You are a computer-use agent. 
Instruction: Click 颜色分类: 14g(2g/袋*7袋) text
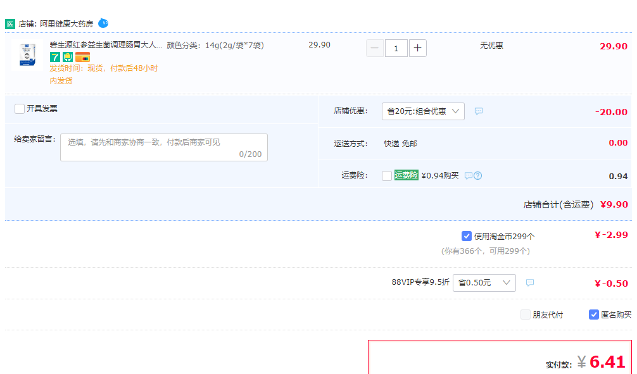tap(215, 45)
